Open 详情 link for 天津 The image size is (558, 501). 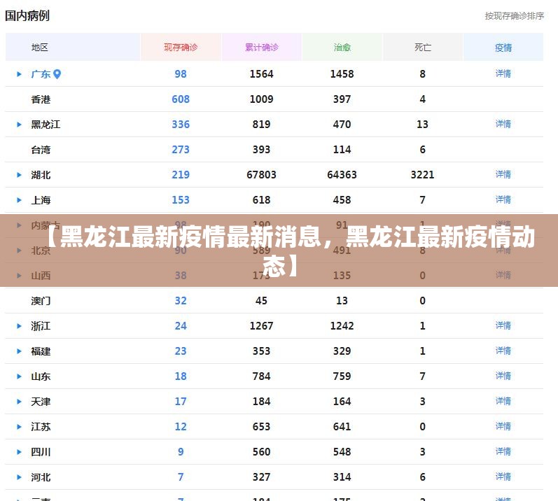pos(503,402)
